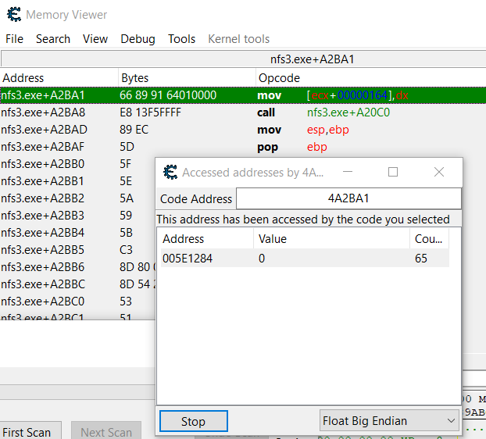Open the View menu
The height and width of the screenshot is (439, 486).
coord(95,39)
